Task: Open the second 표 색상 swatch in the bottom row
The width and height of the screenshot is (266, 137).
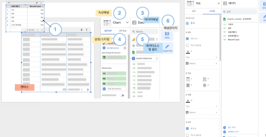Action: 206,85
